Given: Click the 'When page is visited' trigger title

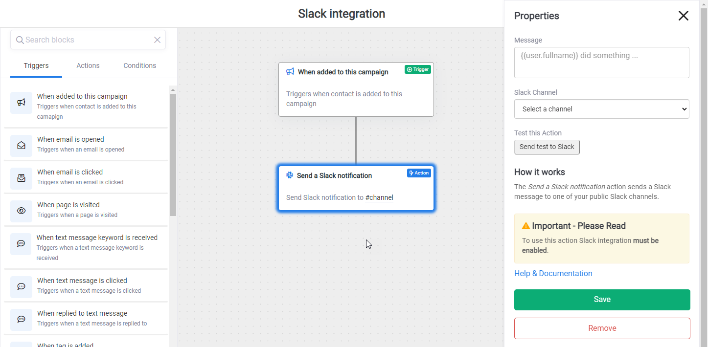Looking at the screenshot, I should pos(69,205).
